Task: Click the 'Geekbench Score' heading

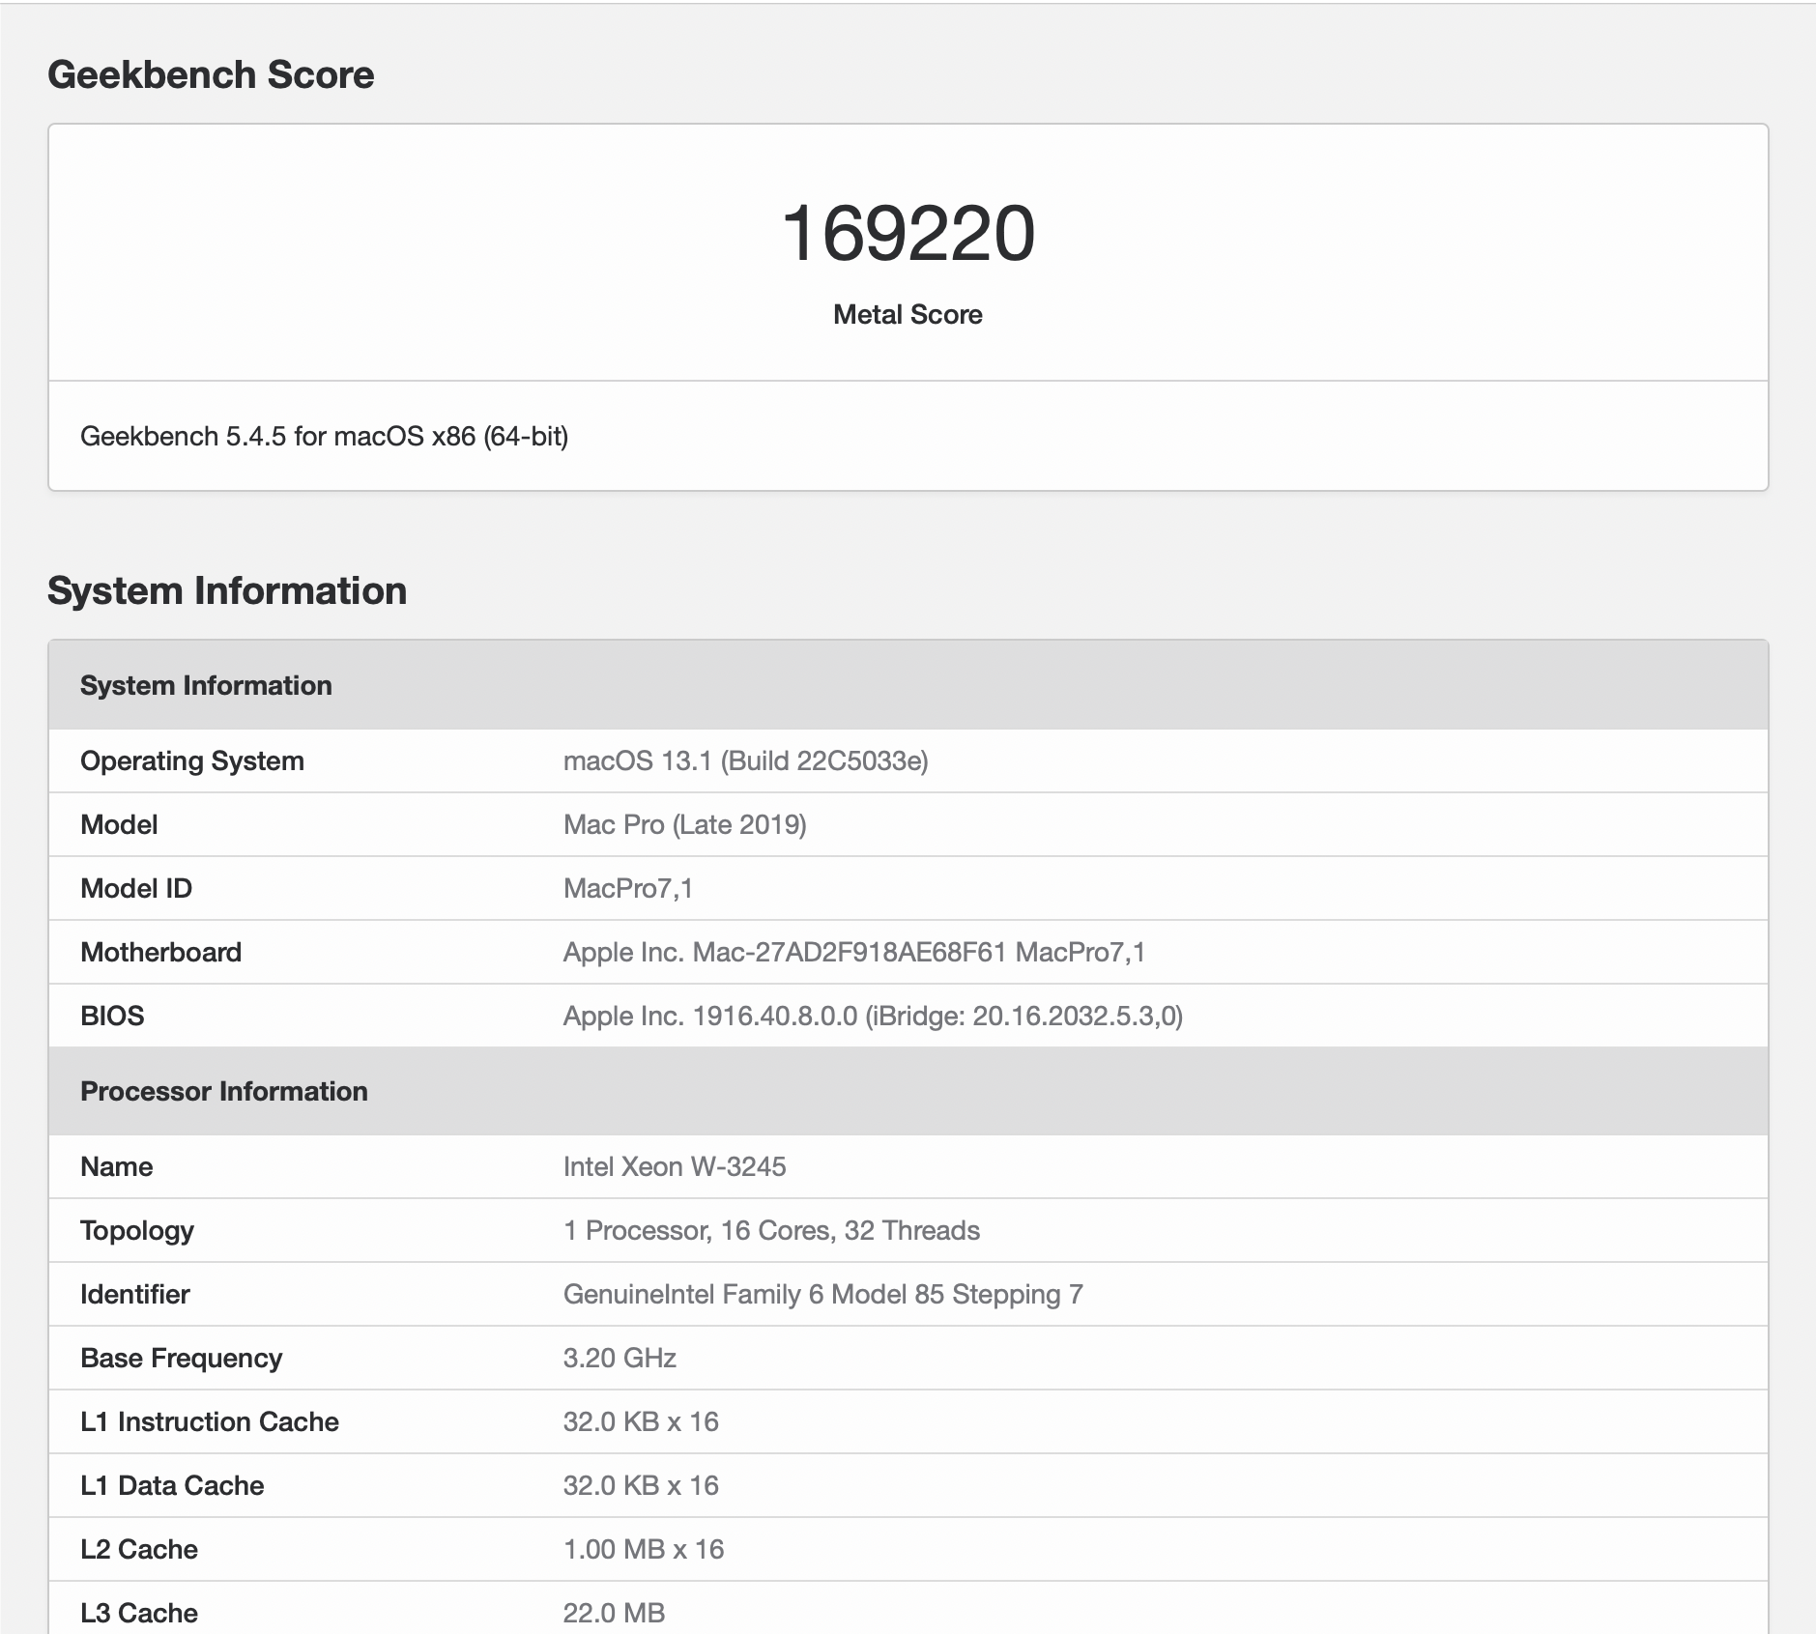Action: tap(211, 74)
